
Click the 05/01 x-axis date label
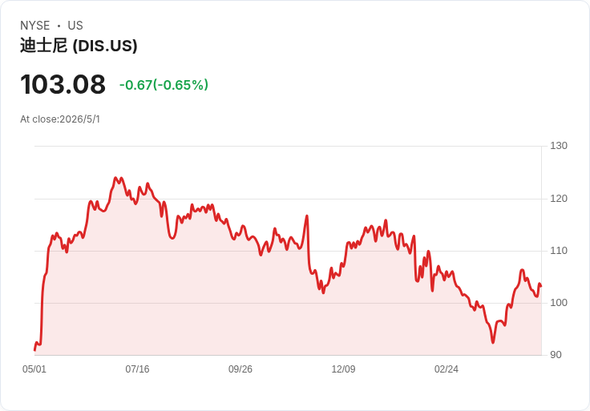pyautogui.click(x=34, y=369)
